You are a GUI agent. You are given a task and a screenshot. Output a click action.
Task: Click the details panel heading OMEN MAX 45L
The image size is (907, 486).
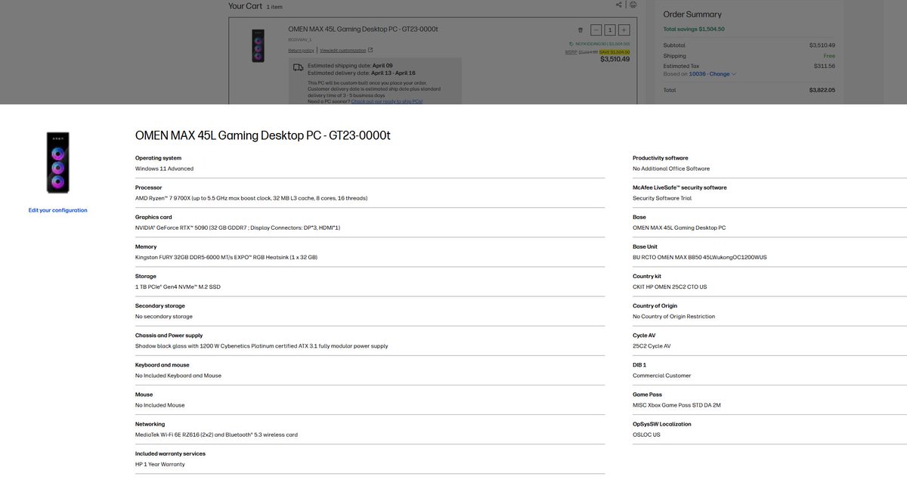(262, 136)
